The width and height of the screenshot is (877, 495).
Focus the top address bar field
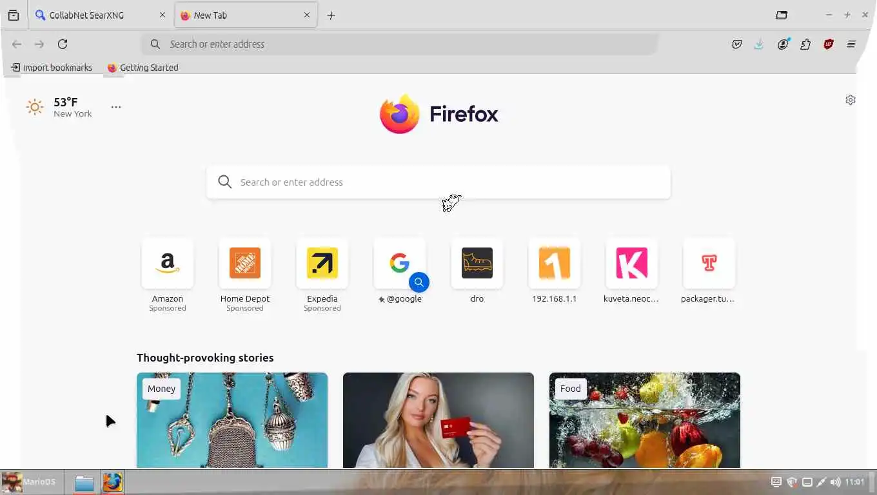pos(400,44)
